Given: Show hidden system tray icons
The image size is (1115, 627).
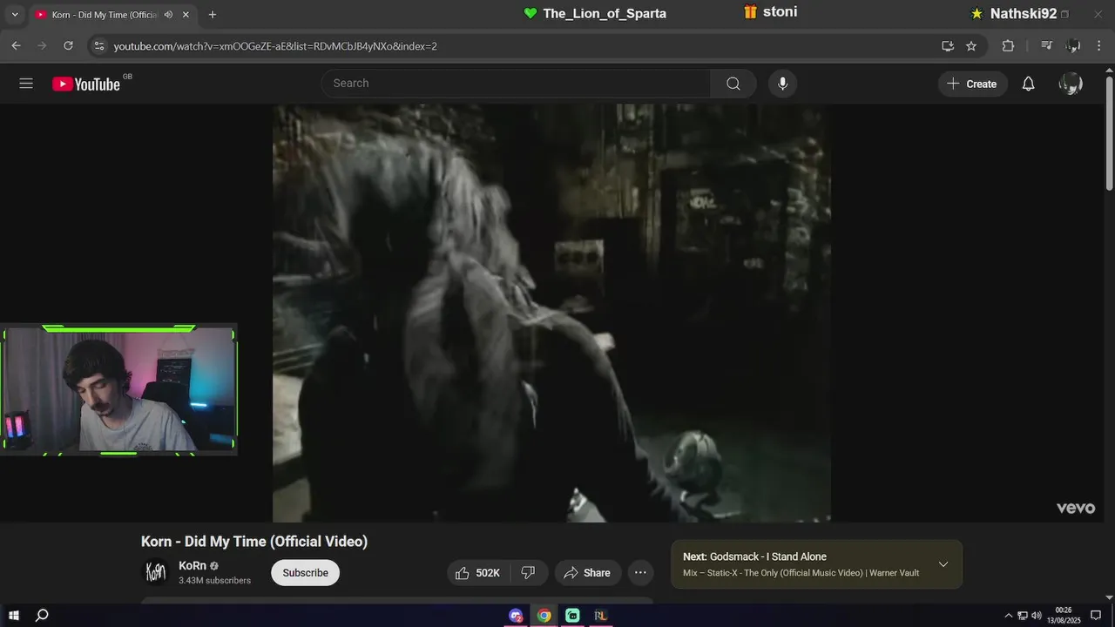Looking at the screenshot, I should (x=1009, y=616).
